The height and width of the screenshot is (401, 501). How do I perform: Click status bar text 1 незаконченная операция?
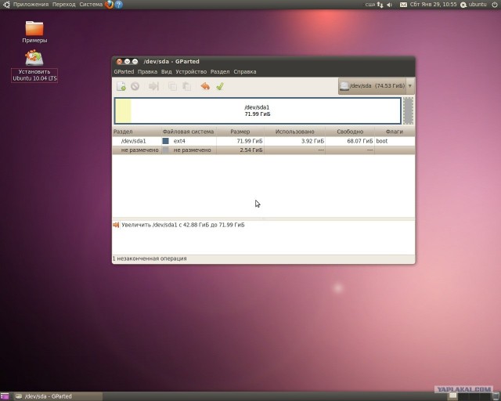[150, 258]
